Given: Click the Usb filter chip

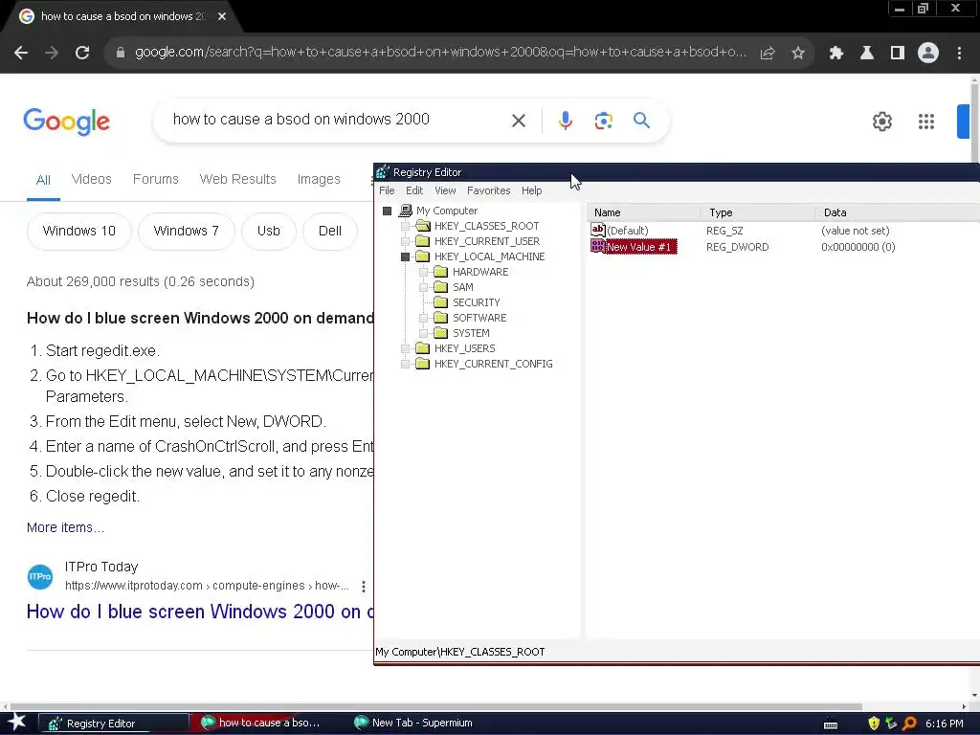Looking at the screenshot, I should click(x=269, y=232).
